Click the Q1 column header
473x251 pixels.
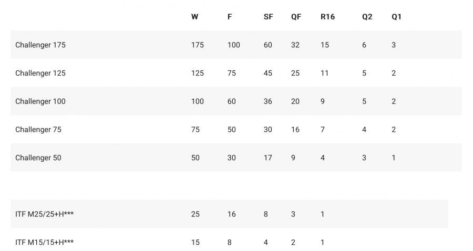pyautogui.click(x=396, y=17)
